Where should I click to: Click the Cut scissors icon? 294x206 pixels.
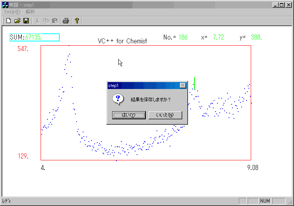37,21
